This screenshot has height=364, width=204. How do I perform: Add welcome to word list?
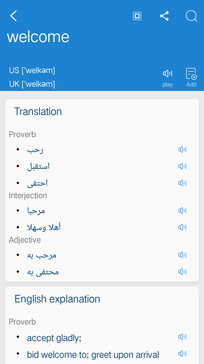click(x=191, y=78)
